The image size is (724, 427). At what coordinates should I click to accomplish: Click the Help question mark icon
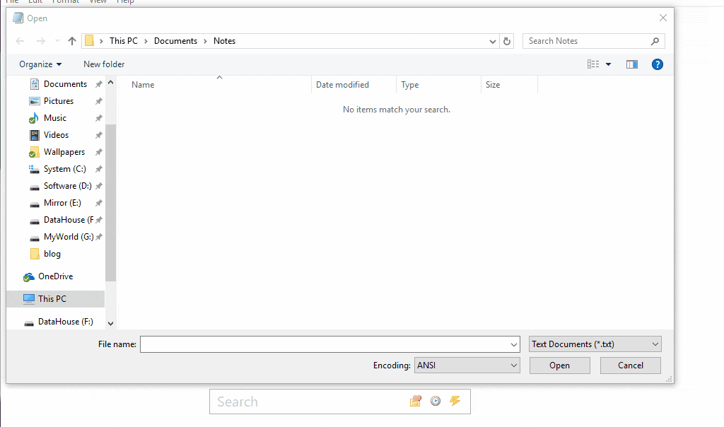click(657, 64)
